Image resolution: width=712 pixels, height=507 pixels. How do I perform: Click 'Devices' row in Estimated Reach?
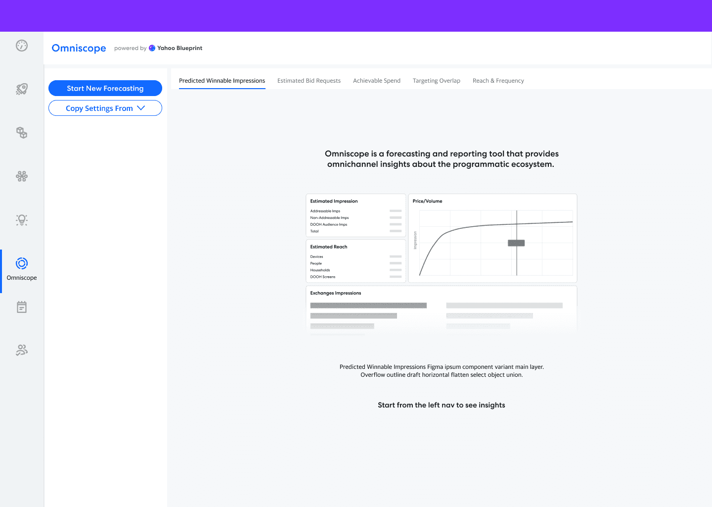pos(356,256)
